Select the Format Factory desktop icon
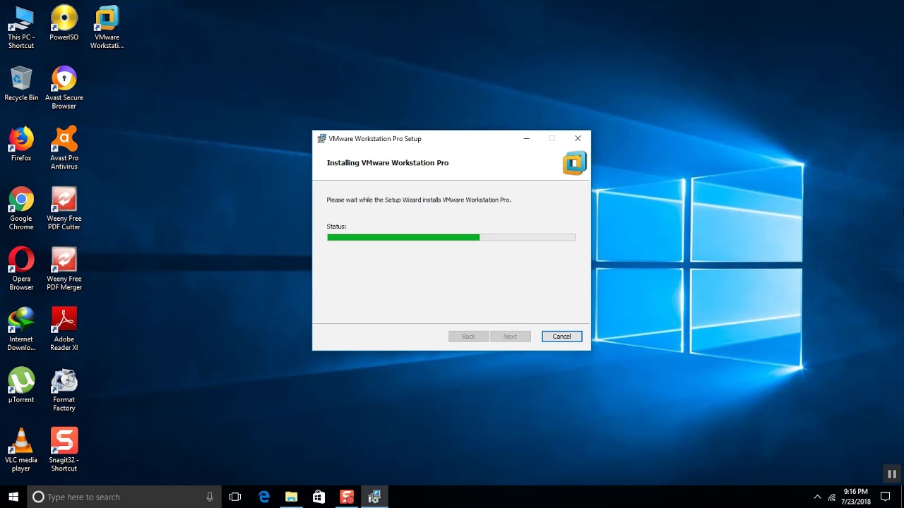This screenshot has height=508, width=904. pos(64,389)
